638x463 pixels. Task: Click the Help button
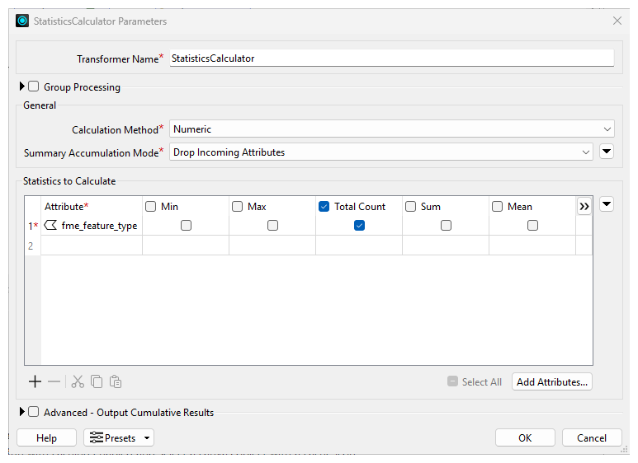point(46,437)
